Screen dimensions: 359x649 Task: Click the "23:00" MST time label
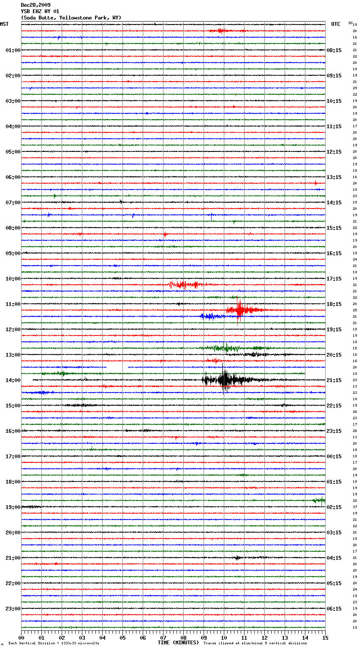tap(13, 609)
